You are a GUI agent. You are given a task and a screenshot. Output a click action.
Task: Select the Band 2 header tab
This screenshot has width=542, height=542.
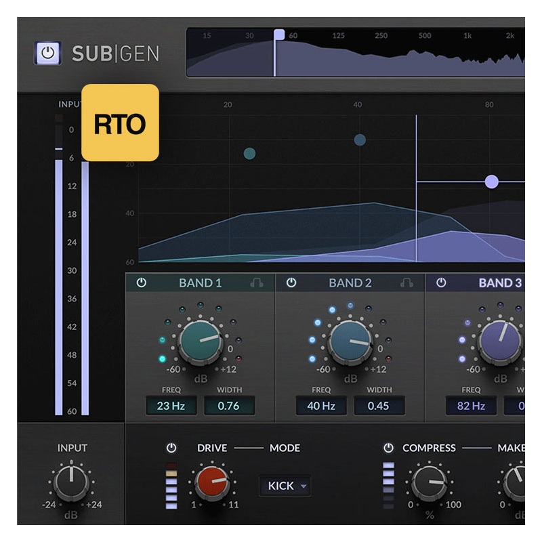350,283
